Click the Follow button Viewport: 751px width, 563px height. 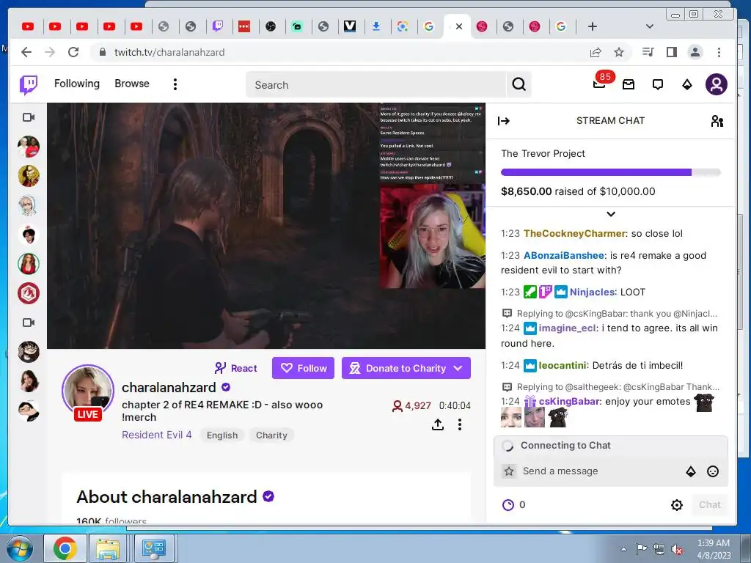point(303,368)
